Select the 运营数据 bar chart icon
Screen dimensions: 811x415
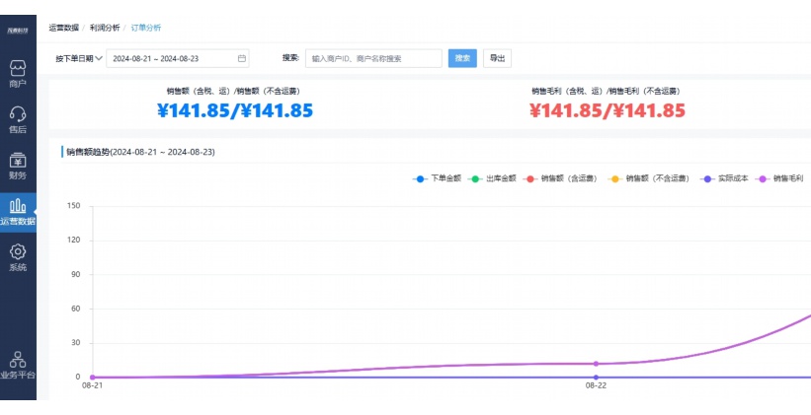click(18, 206)
